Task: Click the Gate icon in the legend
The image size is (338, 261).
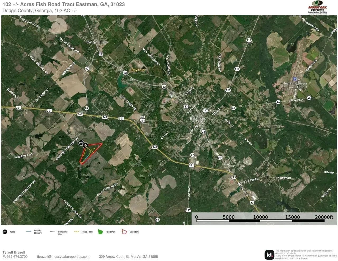Action: point(5,232)
